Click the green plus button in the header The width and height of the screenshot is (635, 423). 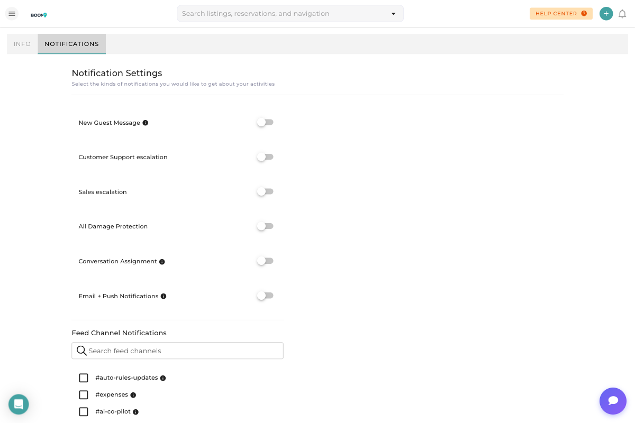click(606, 13)
